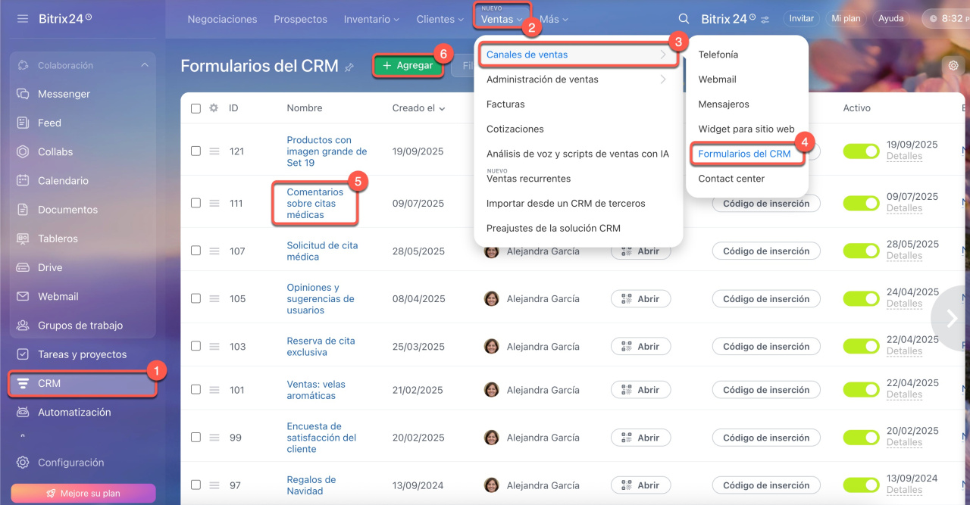Click the Mejore su plan button
970x505 pixels.
click(83, 493)
